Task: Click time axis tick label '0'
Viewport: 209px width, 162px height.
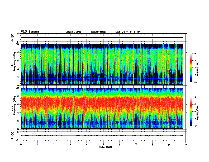Action: tap(21, 145)
